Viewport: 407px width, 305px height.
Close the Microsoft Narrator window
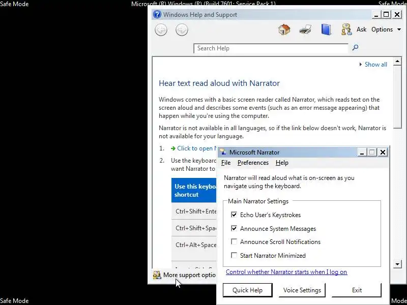coord(383,152)
